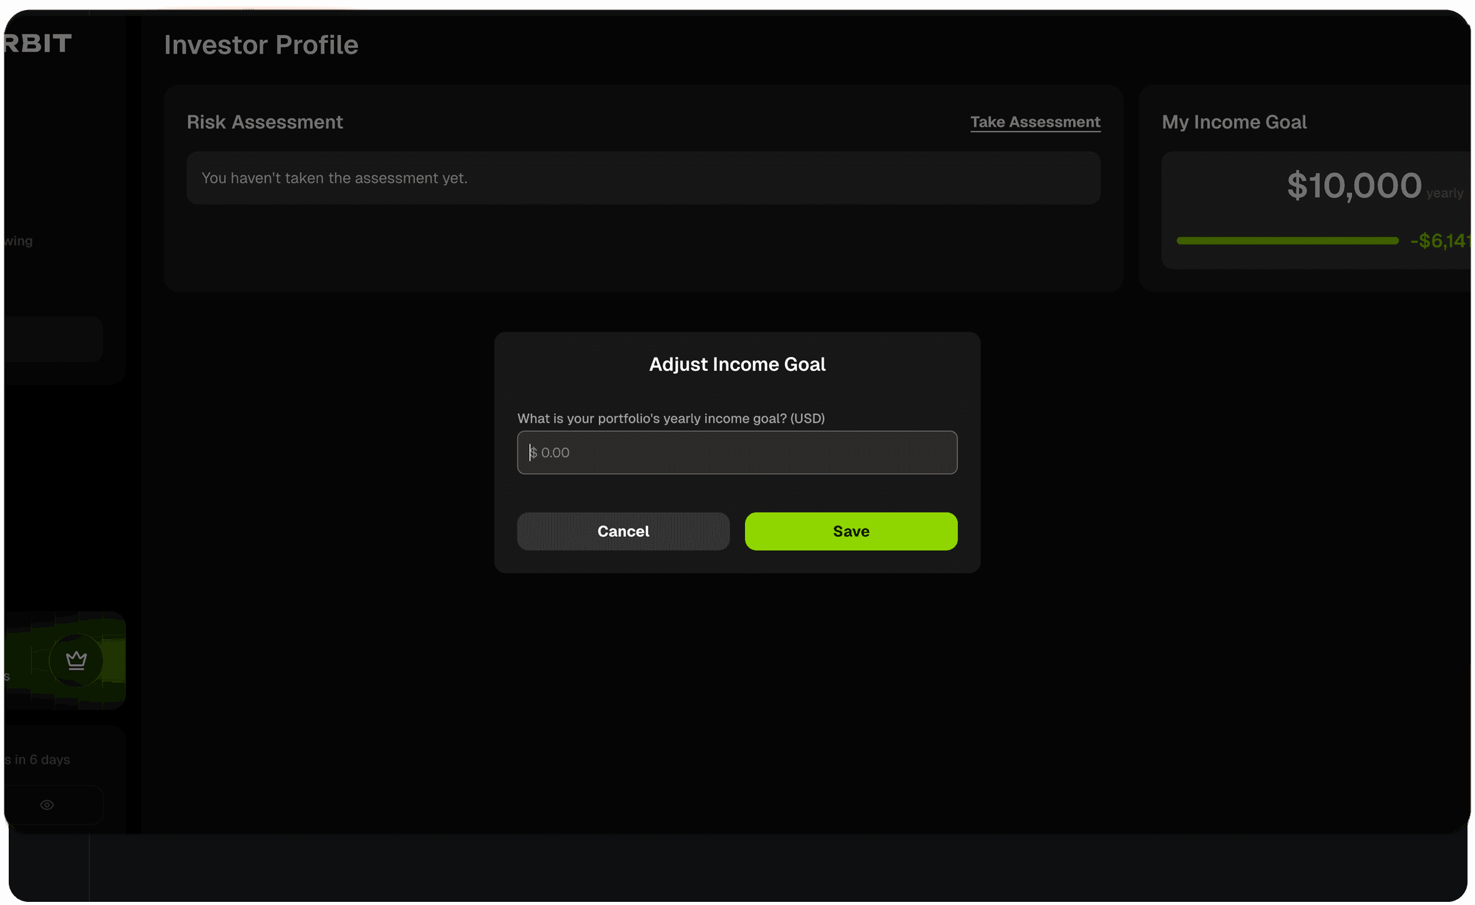
Task: Open the Take Assessment link
Action: [x=1034, y=122]
